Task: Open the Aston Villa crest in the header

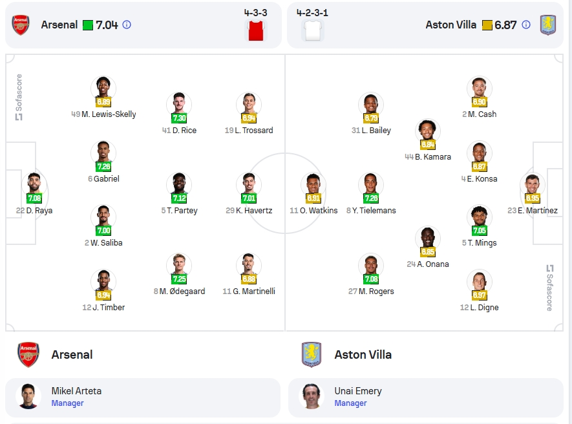Action: coord(548,25)
